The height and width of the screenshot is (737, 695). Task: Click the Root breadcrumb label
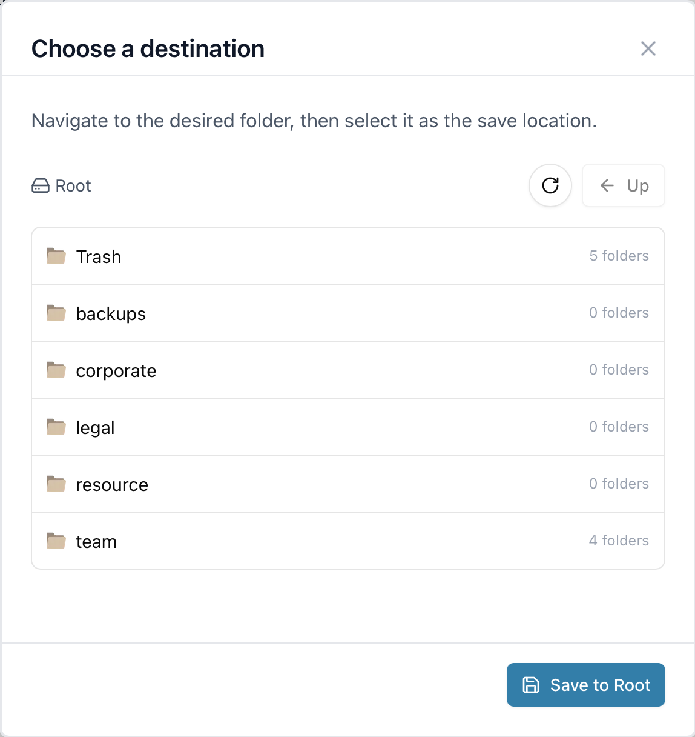point(73,185)
